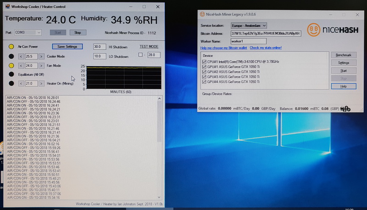367x210 pixels.
Task: Click the log list vertical scrollbar
Action: (159, 147)
